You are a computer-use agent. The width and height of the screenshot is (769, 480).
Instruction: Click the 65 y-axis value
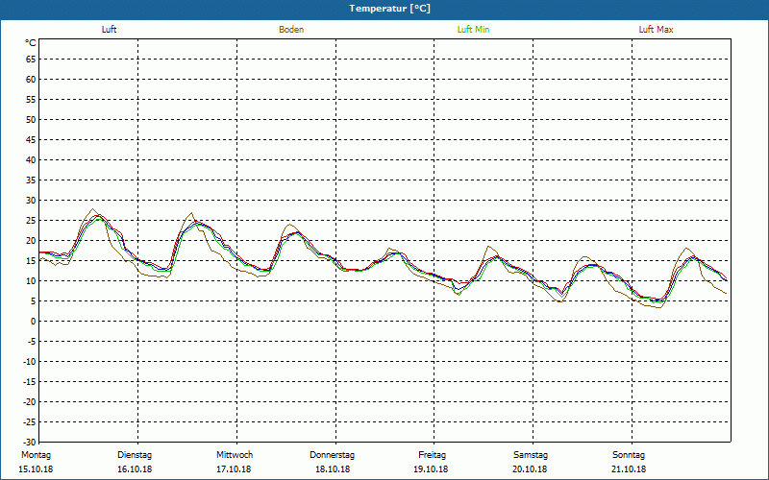click(x=31, y=60)
